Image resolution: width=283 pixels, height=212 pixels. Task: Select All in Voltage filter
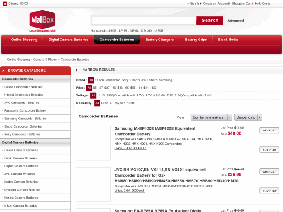[x=93, y=95]
